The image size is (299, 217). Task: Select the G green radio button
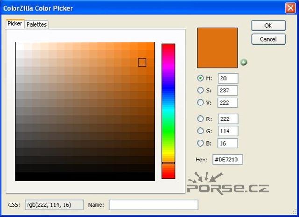pyautogui.click(x=200, y=131)
